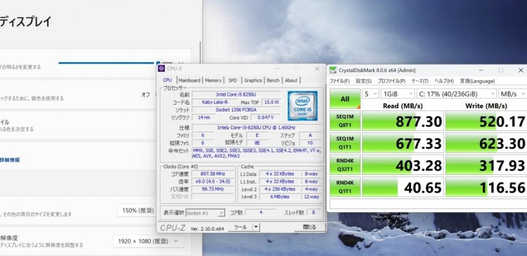Select the CPU tab in CPU-Z

pos(168,80)
